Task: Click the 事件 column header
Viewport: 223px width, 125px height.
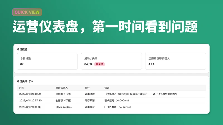Action: 87,88
